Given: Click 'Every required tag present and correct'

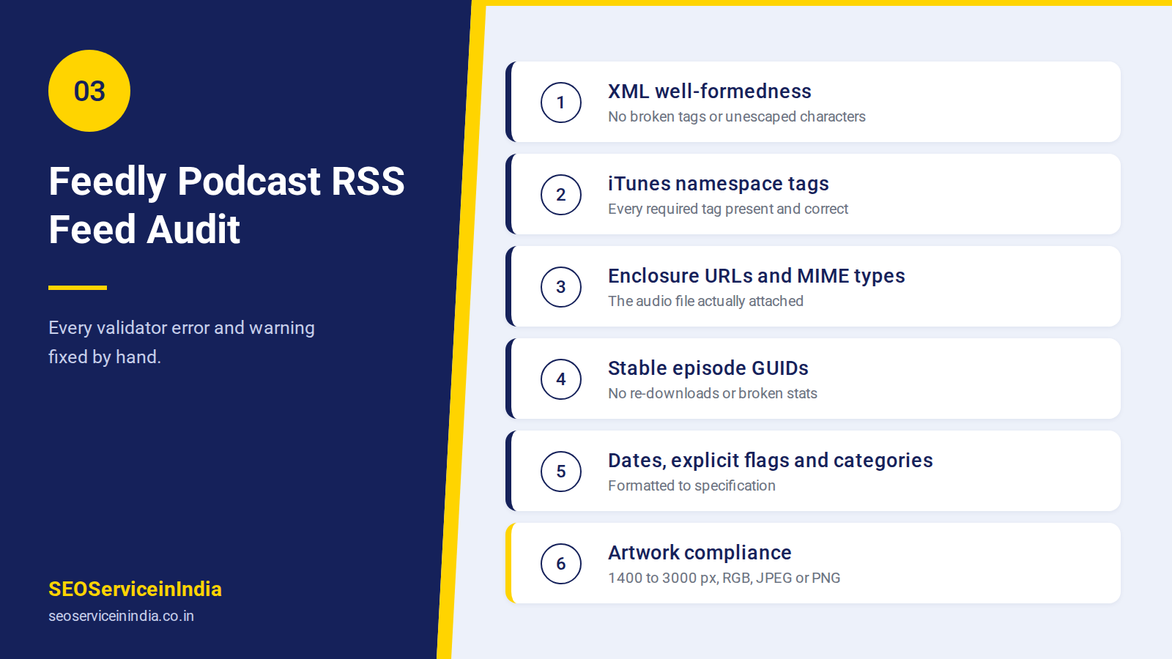Looking at the screenshot, I should pos(728,209).
